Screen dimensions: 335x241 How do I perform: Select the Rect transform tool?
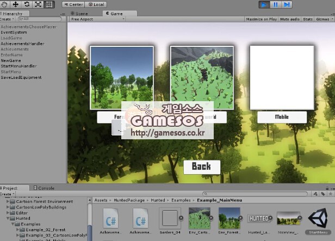click(x=49, y=4)
